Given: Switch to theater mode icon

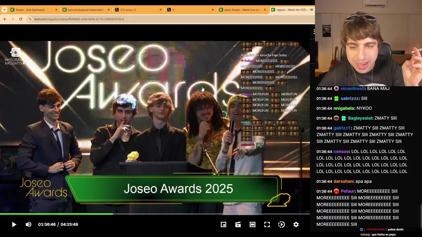Looking at the screenshot, I should click(253, 224).
